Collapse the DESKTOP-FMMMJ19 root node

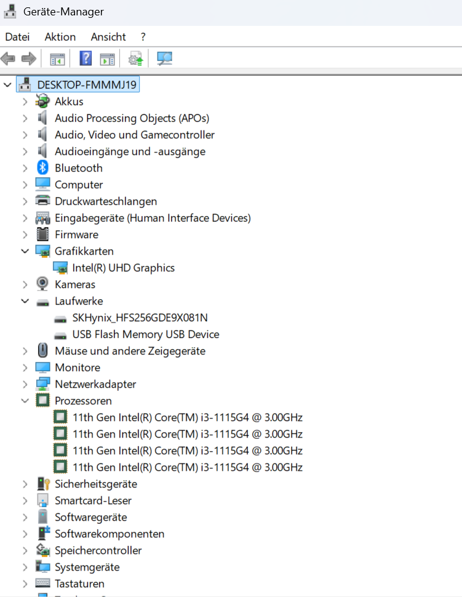[7, 84]
